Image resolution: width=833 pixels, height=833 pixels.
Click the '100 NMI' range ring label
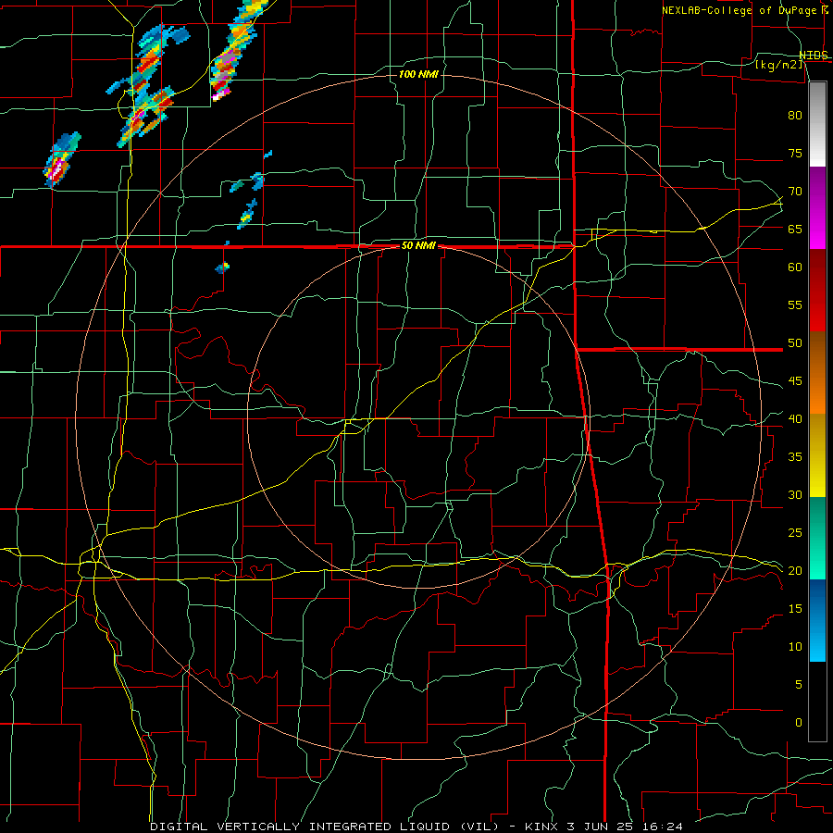[x=418, y=74]
